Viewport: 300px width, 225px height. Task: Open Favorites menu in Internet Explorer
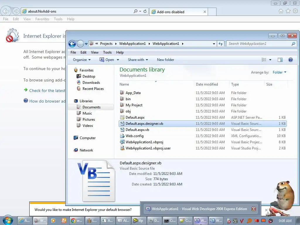pos(42,19)
